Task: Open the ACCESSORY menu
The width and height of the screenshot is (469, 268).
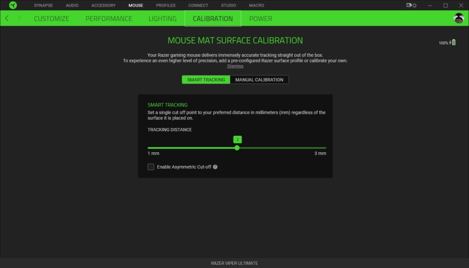Action: tap(104, 5)
